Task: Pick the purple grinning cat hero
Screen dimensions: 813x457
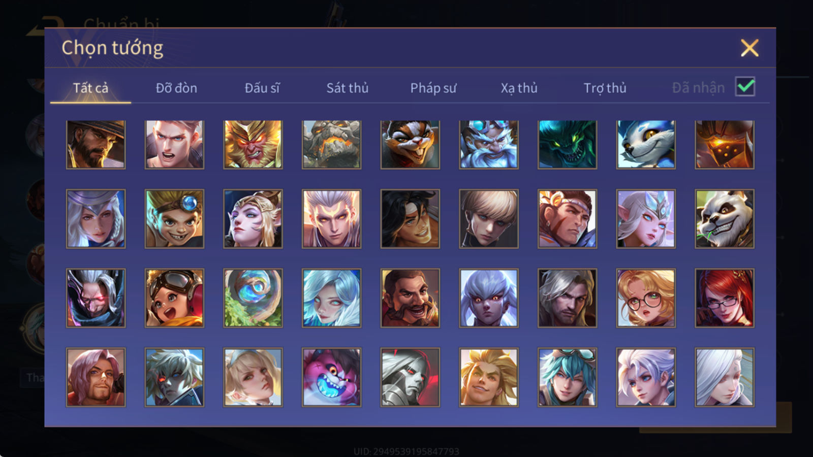Action: pos(331,377)
